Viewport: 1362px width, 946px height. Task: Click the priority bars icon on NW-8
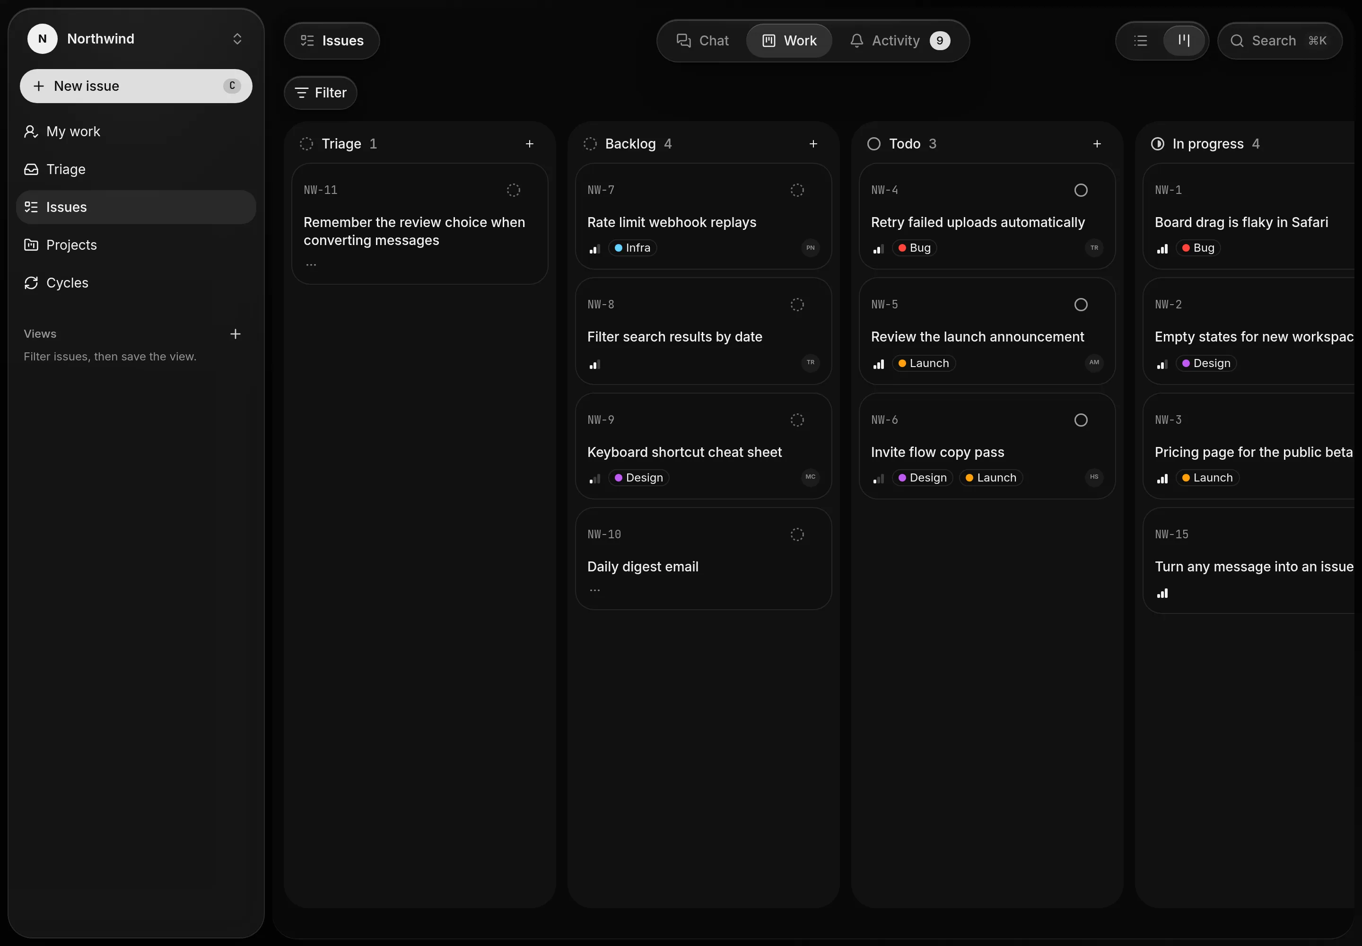(x=594, y=364)
